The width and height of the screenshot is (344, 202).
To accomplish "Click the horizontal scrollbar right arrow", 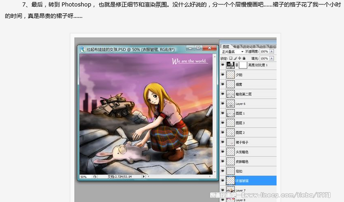I will click(210, 176).
